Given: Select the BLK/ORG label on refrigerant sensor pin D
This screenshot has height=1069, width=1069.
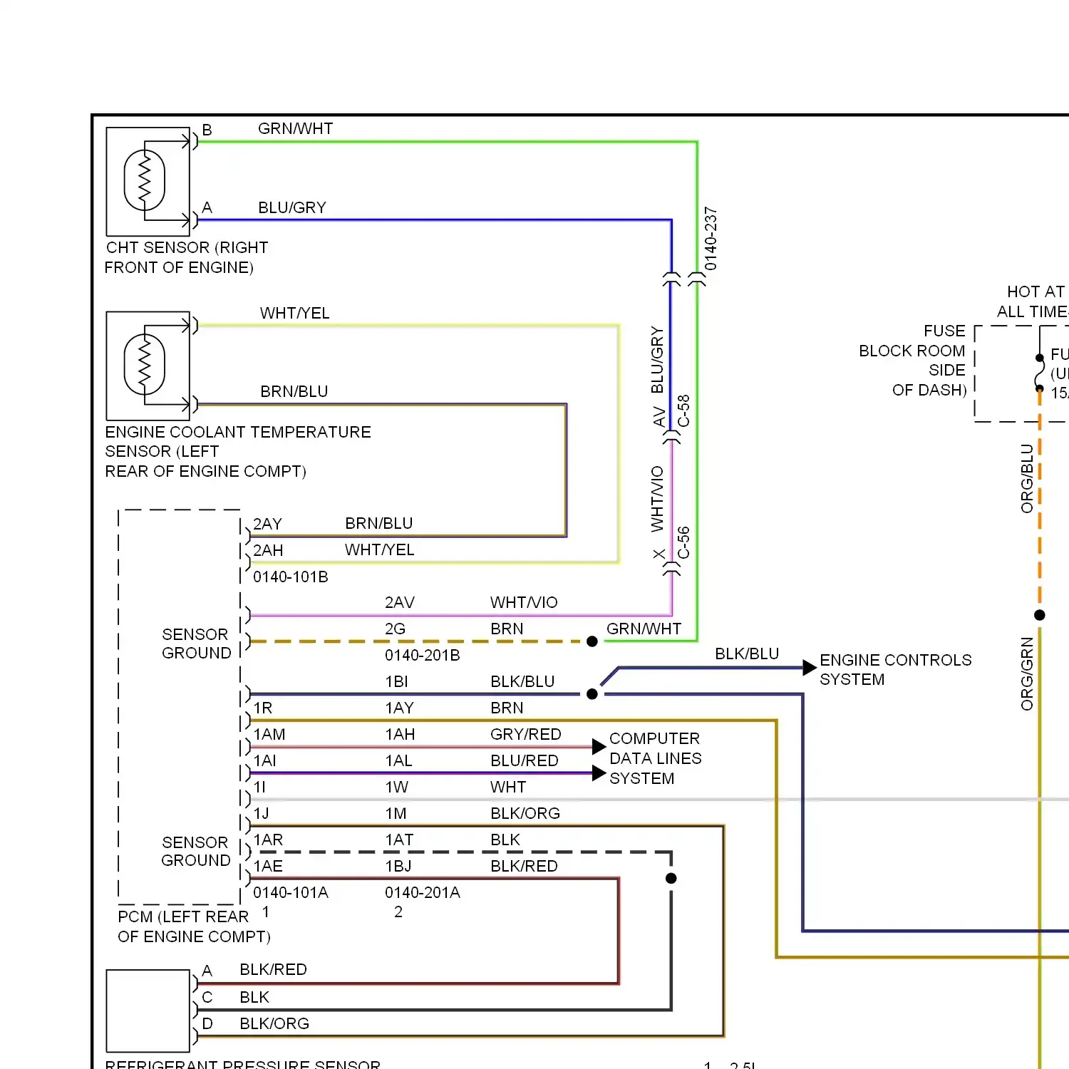Looking at the screenshot, I should click(x=274, y=1024).
